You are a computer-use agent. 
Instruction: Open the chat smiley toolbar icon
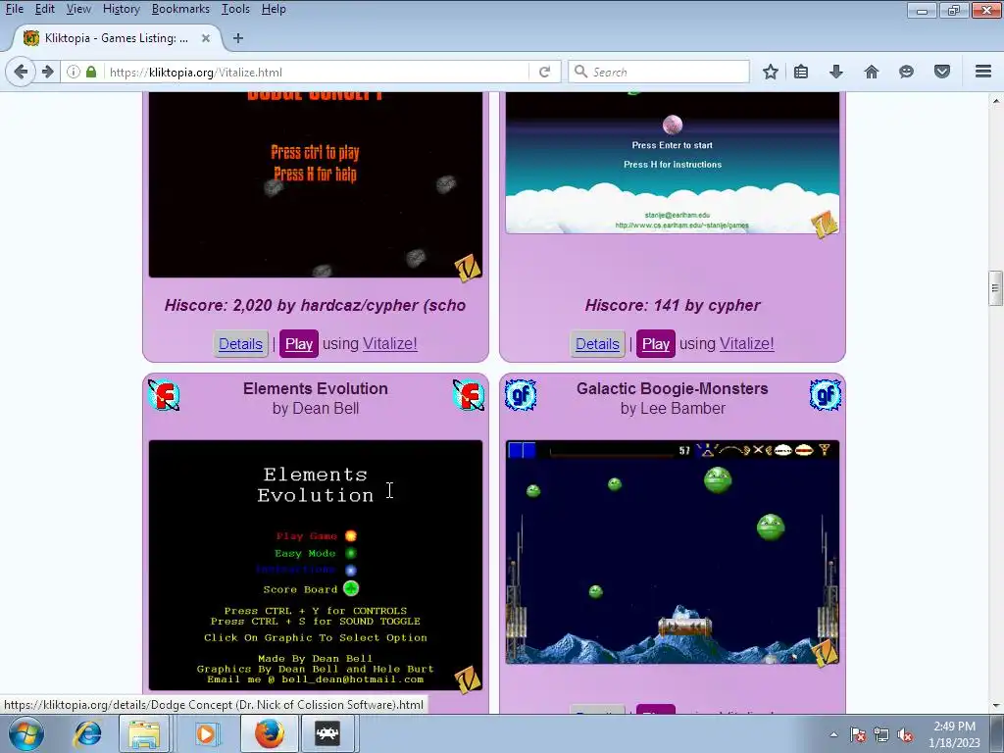point(906,72)
